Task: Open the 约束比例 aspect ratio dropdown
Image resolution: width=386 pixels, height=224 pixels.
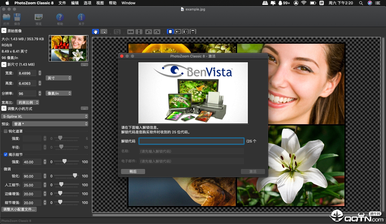Action: coord(28,102)
